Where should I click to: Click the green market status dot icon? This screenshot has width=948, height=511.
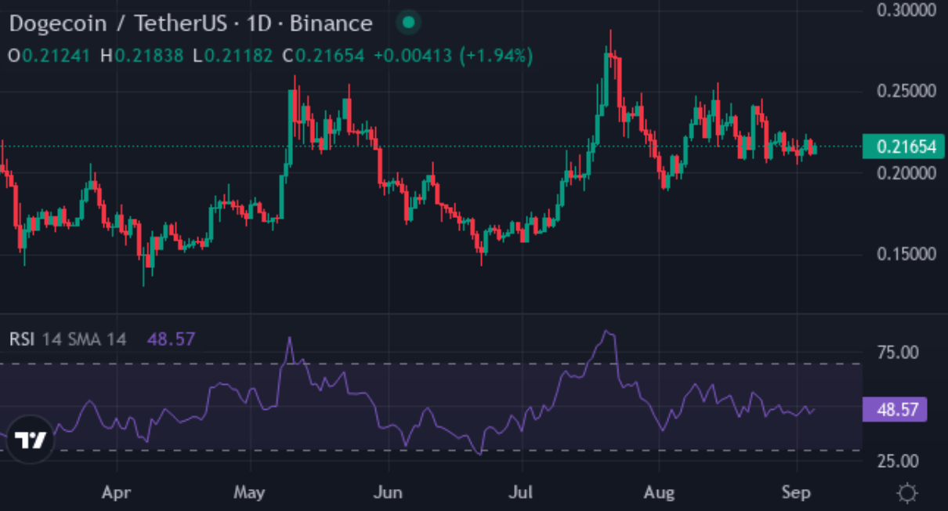click(x=407, y=23)
